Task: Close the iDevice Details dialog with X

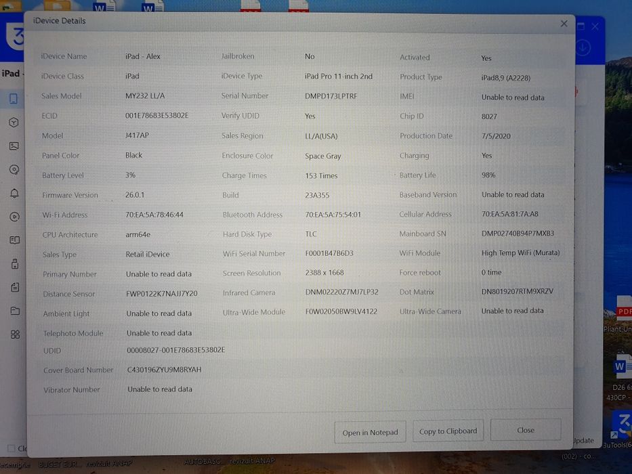Action: (x=564, y=24)
